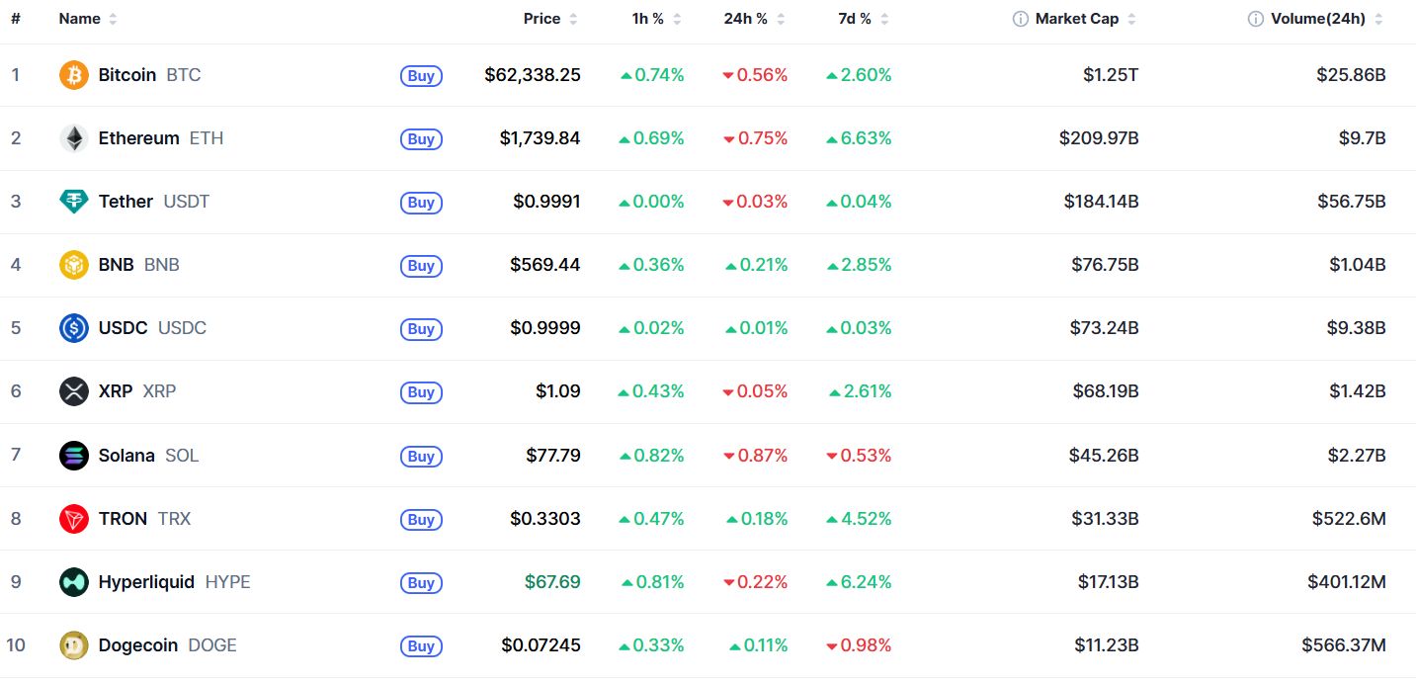Screen dimensions: 1416x682
Task: Click the Market Cap info icon
Action: [x=1021, y=19]
